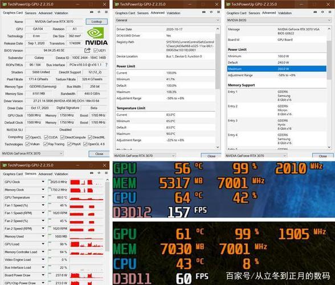This screenshot has height=285, width=335.
Task: Click the vertical scrollbar in the General Advanced window
Action: point(218,61)
